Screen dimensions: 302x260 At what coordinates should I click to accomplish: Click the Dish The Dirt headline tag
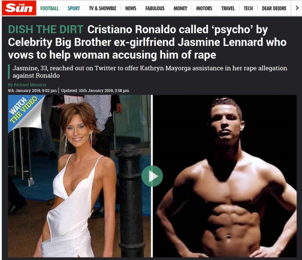pos(46,29)
